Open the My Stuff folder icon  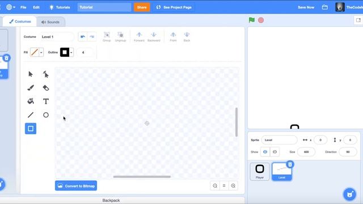325,7
